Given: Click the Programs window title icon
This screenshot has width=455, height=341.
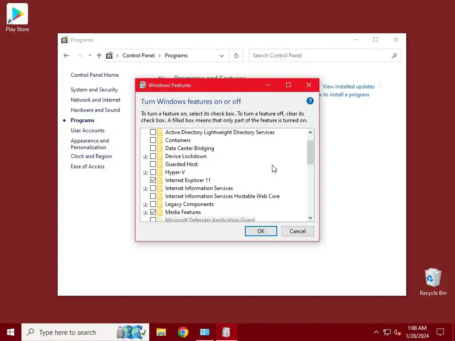Looking at the screenshot, I should (64, 40).
